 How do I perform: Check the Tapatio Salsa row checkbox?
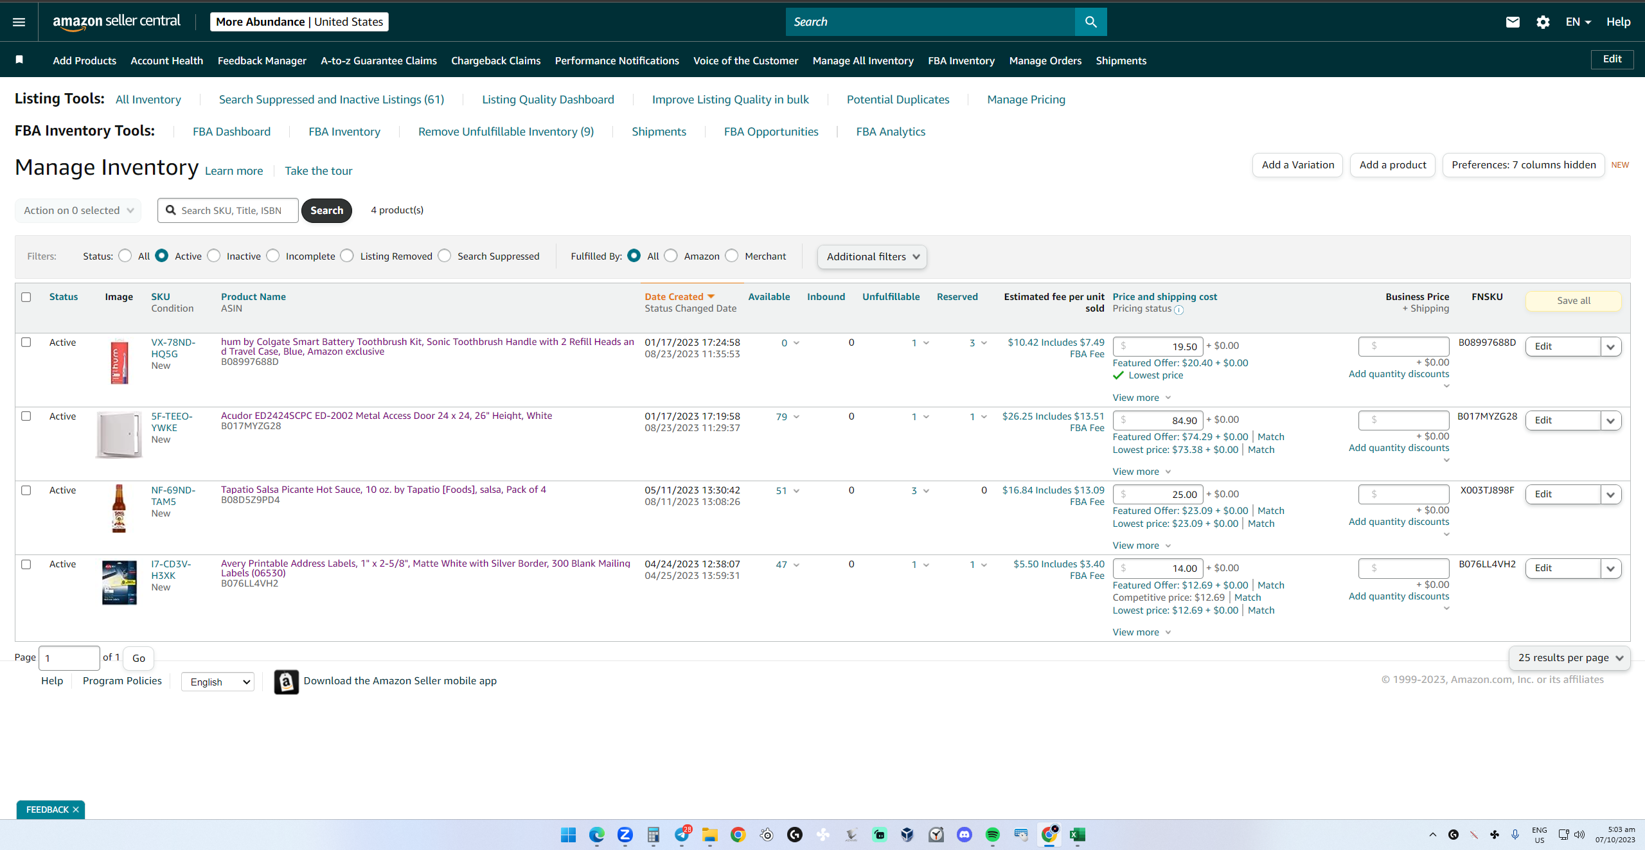pos(26,490)
